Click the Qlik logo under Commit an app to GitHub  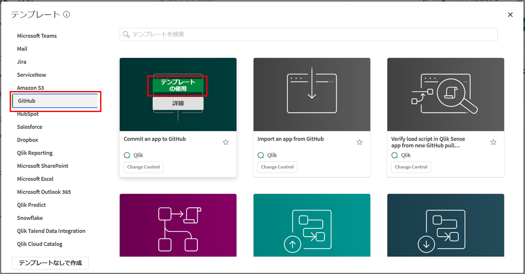point(127,155)
